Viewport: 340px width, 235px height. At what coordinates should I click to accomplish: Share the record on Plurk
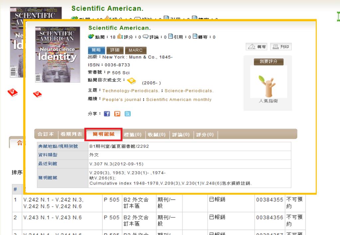(x=117, y=114)
